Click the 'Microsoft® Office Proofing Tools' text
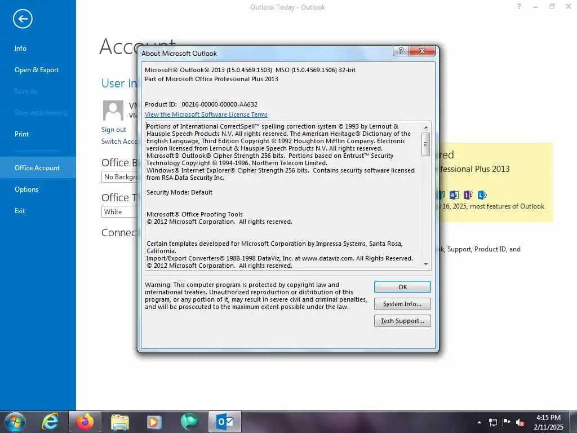This screenshot has width=577, height=433. coord(194,214)
